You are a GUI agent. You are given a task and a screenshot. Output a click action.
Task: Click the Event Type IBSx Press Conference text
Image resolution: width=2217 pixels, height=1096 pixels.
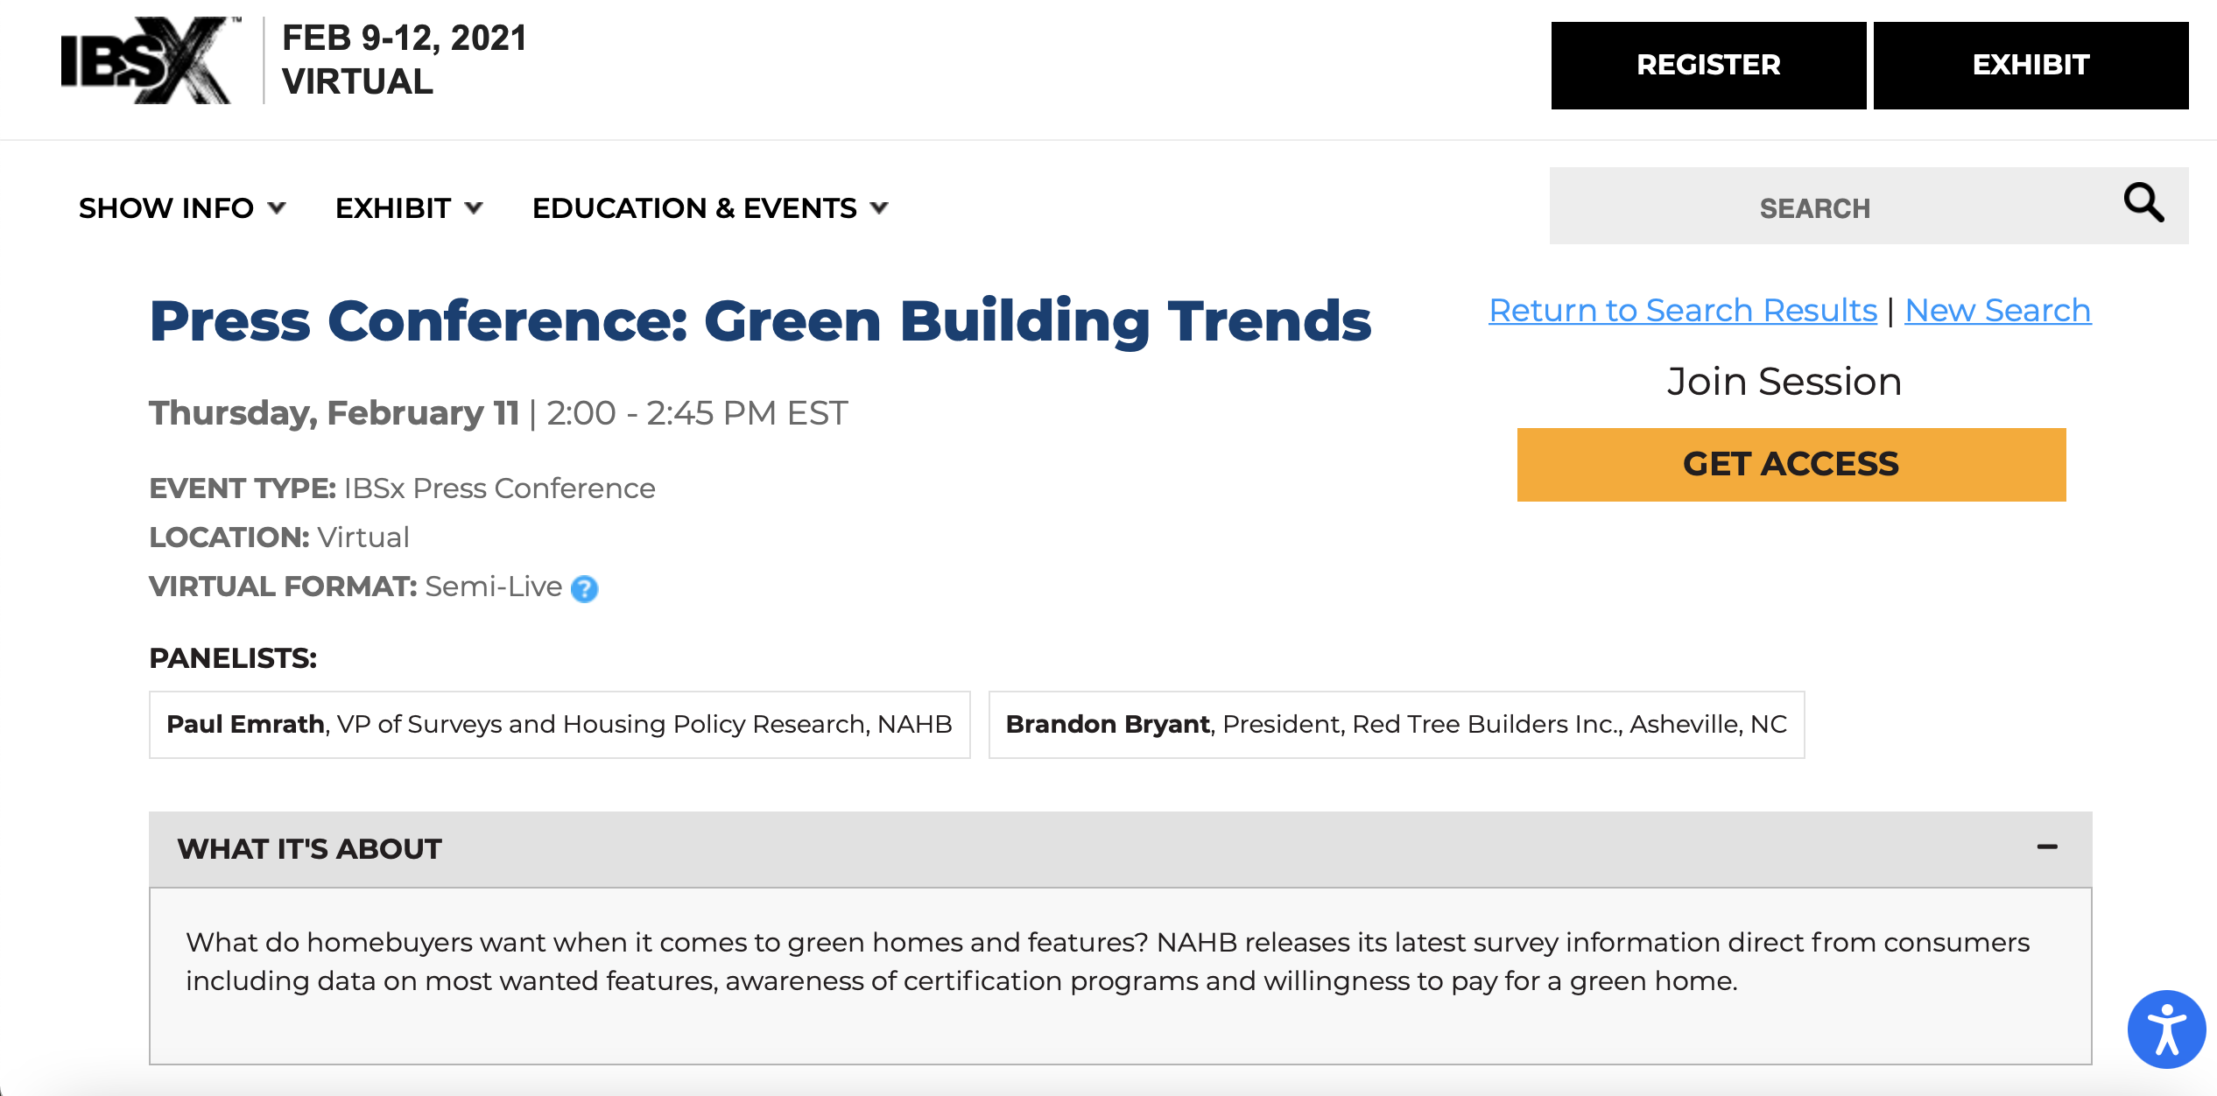coord(402,488)
